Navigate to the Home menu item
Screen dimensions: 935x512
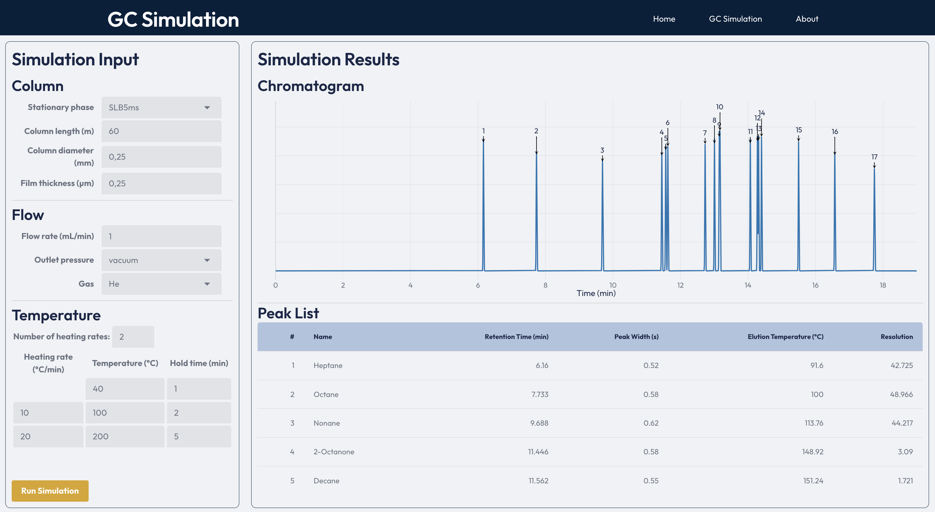pos(663,19)
